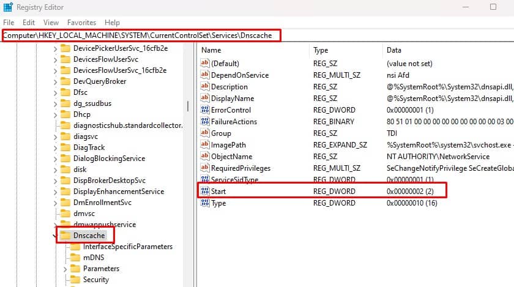This screenshot has width=514, height=287.
Task: Click the ImagePath value icon
Action: point(205,144)
